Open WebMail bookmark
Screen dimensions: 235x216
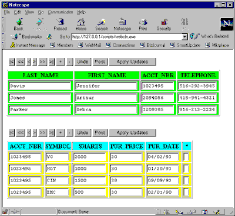tap(89, 45)
